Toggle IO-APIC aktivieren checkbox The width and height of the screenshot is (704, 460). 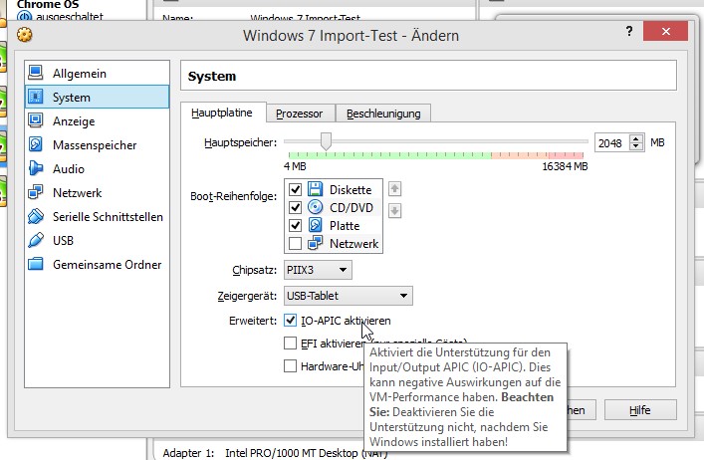click(x=290, y=320)
